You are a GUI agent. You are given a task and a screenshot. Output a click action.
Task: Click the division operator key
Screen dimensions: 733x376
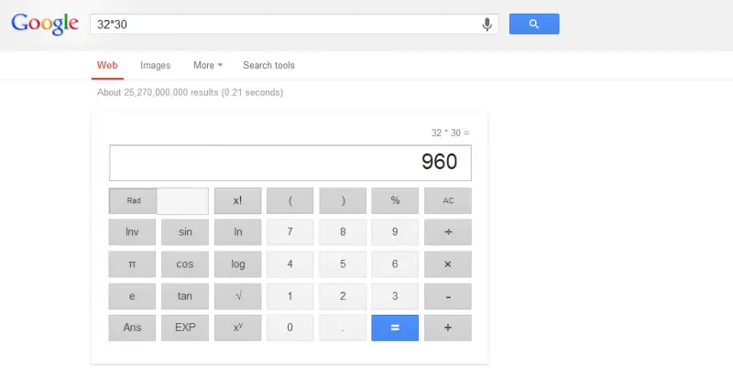(x=448, y=231)
